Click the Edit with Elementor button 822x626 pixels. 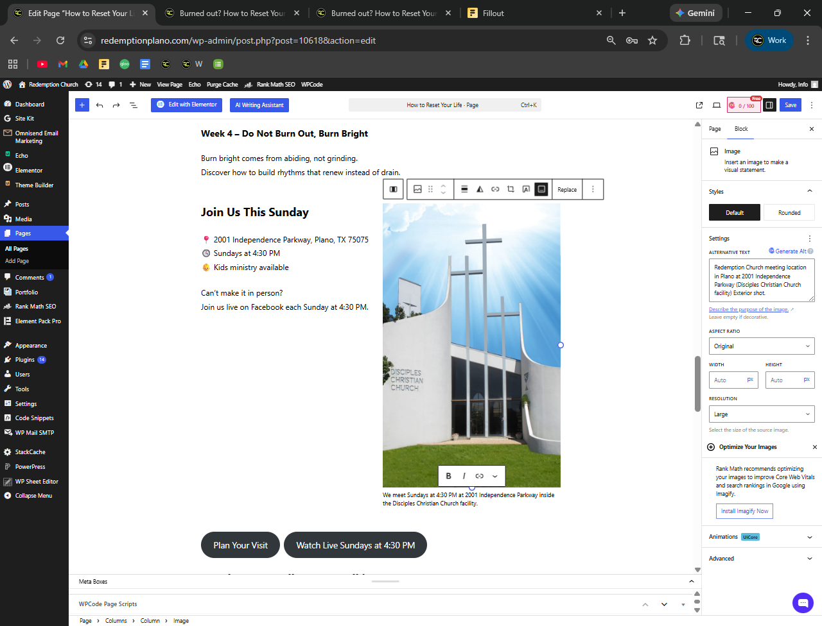pyautogui.click(x=187, y=105)
